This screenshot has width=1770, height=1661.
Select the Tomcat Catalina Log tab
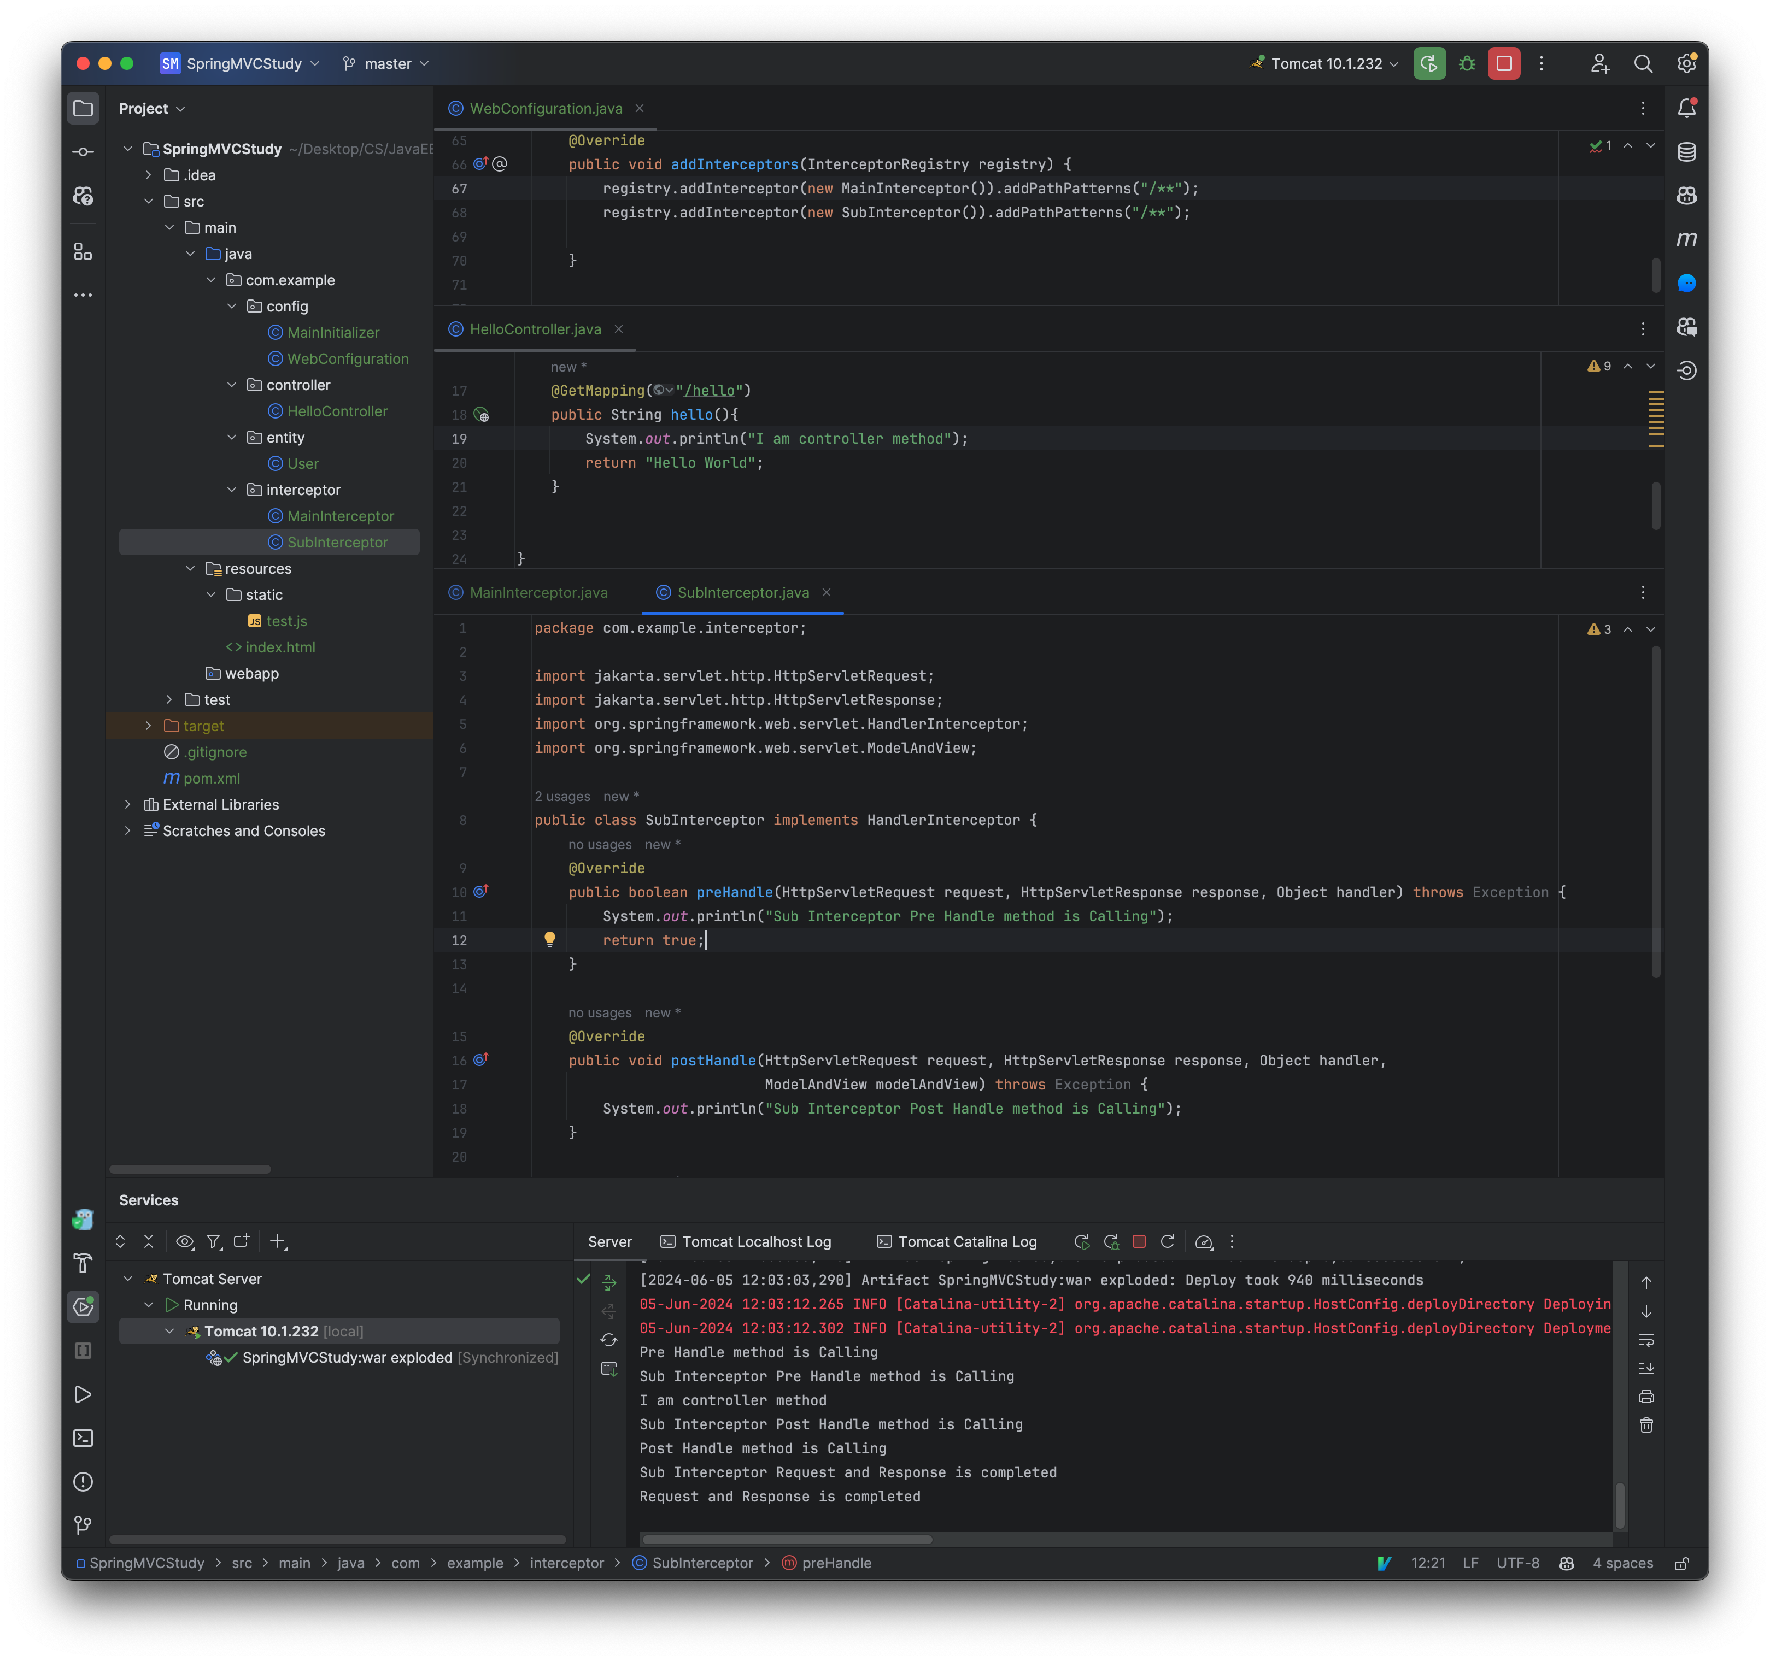coord(967,1241)
